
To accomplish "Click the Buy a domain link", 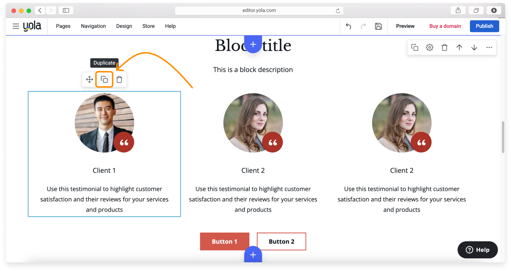I will (x=445, y=26).
